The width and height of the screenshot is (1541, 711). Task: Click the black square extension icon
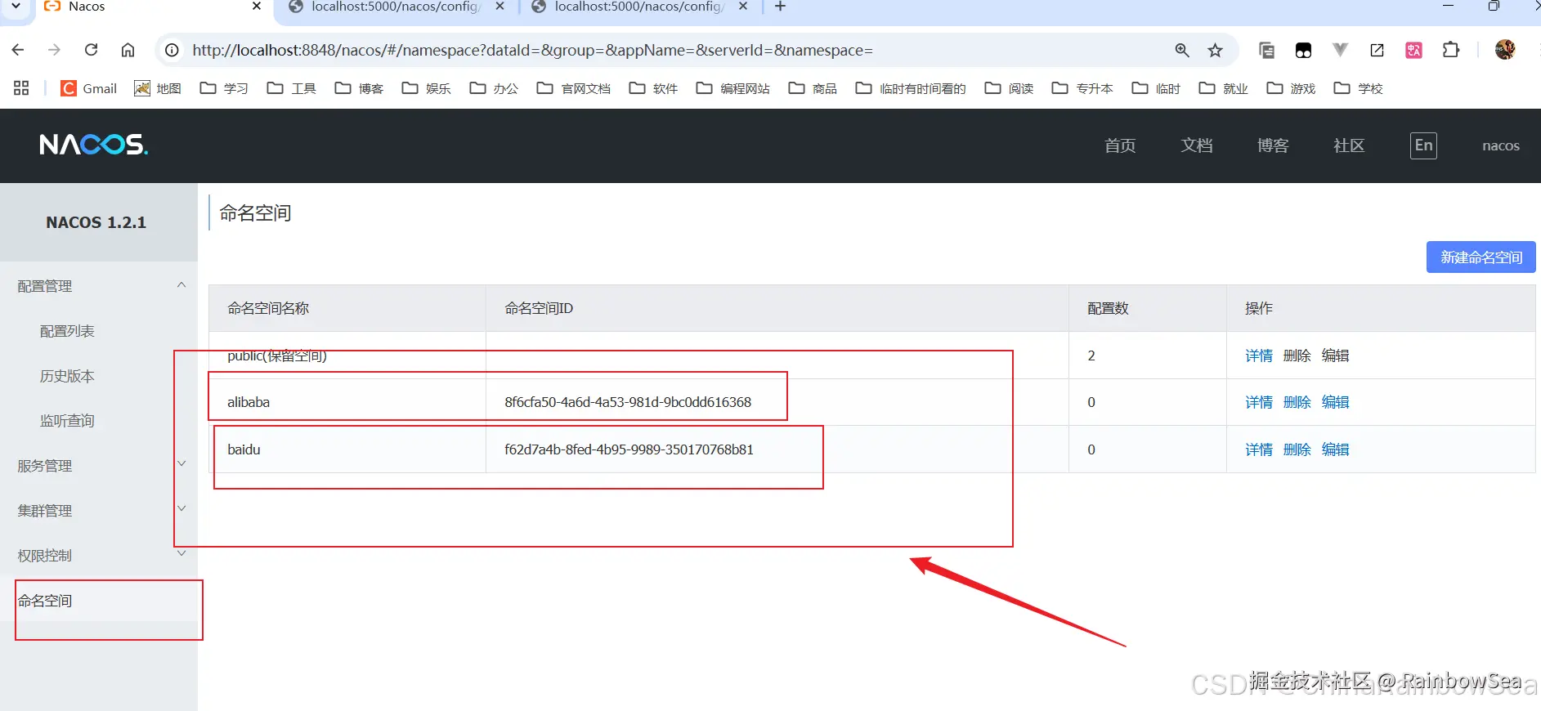[1303, 50]
